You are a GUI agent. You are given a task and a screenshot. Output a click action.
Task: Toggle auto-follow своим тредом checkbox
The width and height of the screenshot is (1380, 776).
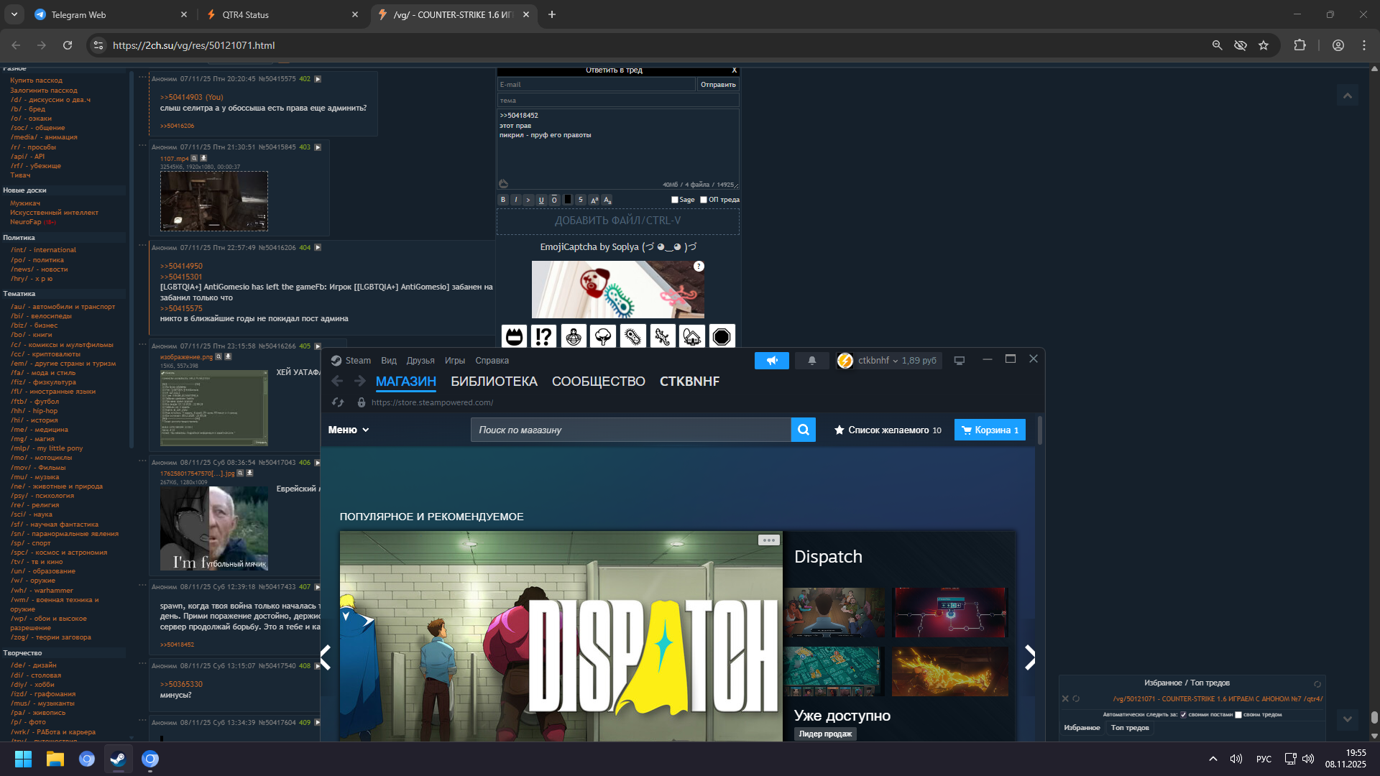(1238, 715)
